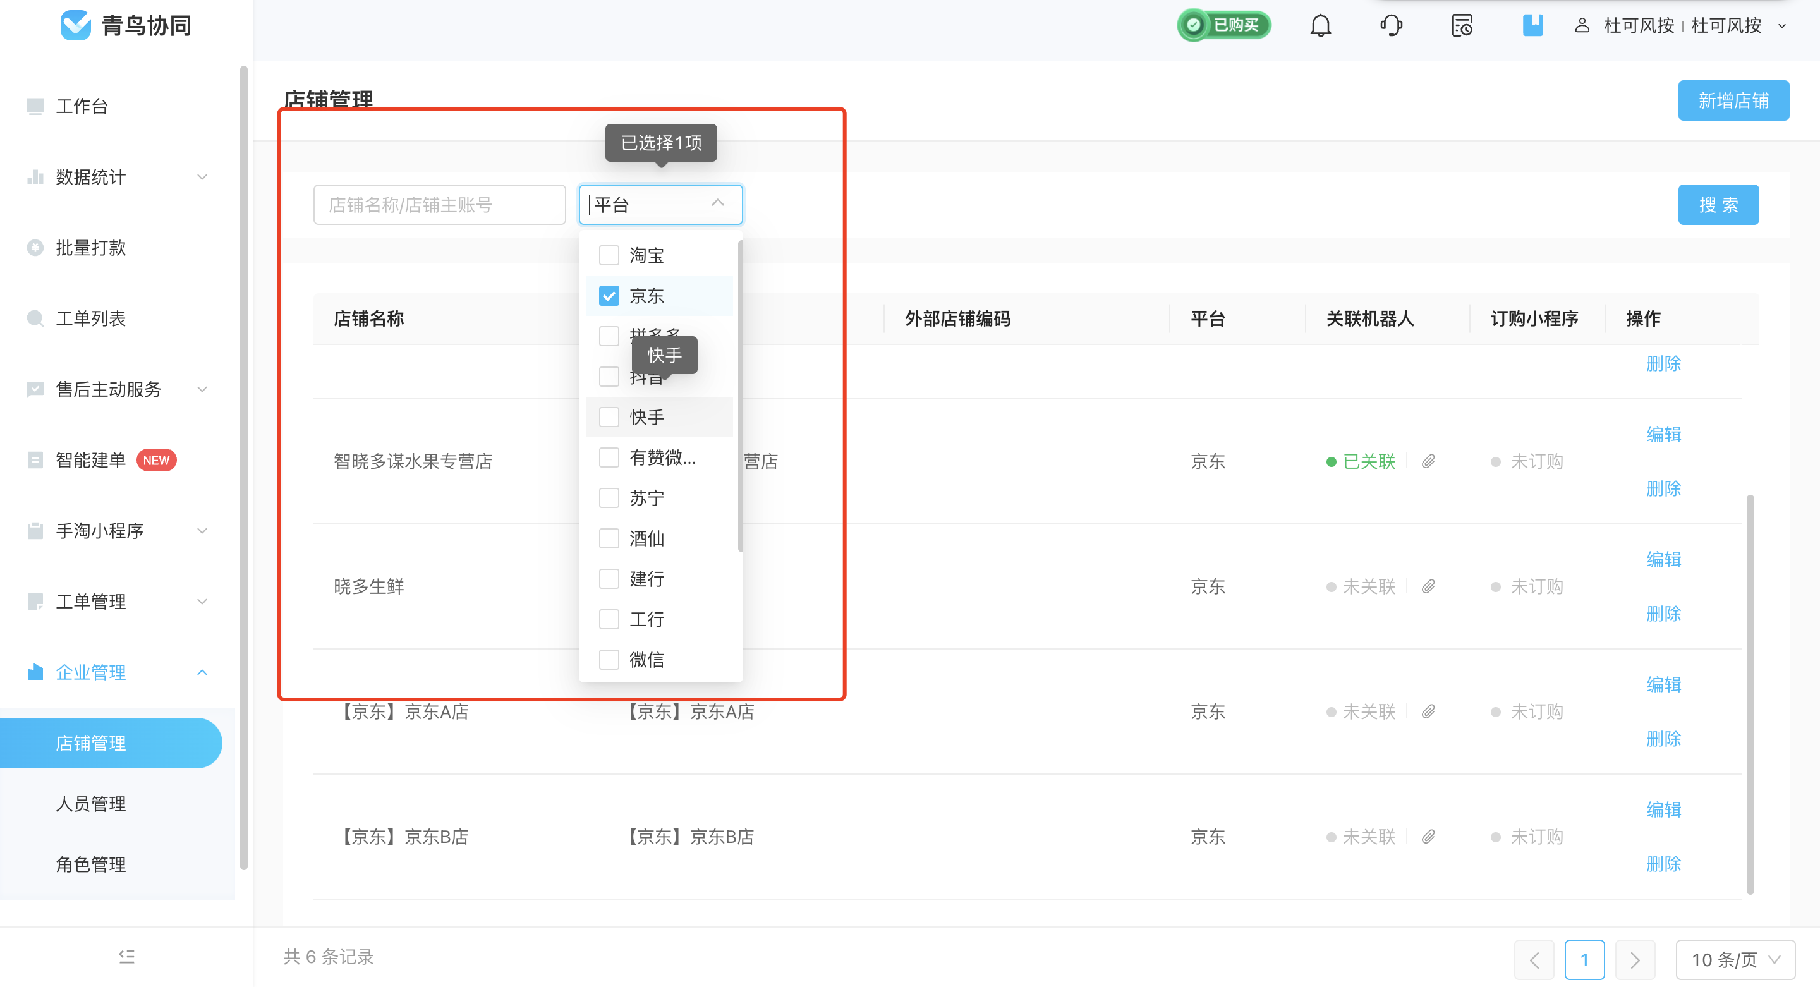Select 店铺管理 submenu item
This screenshot has width=1820, height=987.
[x=111, y=742]
